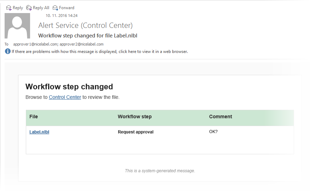Click the blue info circle icon
Image resolution: width=310 pixels, height=191 pixels.
coord(7,52)
